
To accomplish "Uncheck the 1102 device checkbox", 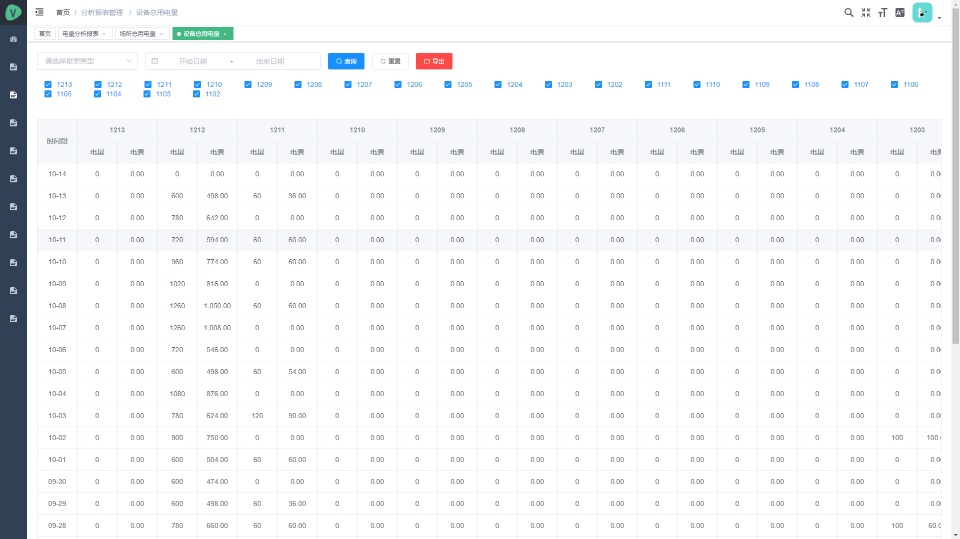I will click(196, 94).
